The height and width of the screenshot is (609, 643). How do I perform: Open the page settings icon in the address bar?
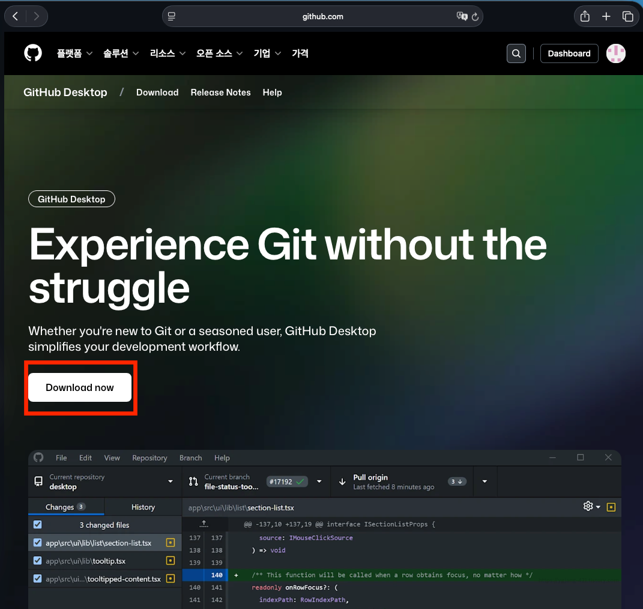[172, 16]
